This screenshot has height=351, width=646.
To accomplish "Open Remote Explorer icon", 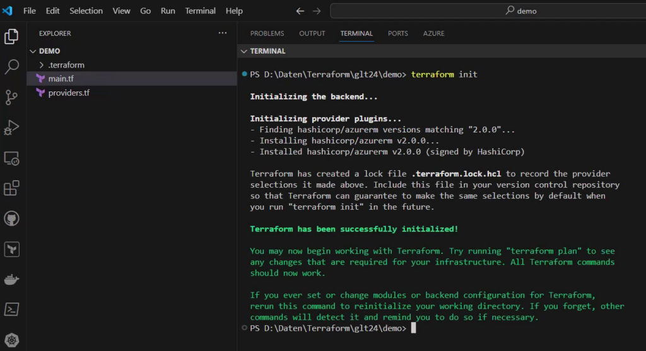I will 11,158.
